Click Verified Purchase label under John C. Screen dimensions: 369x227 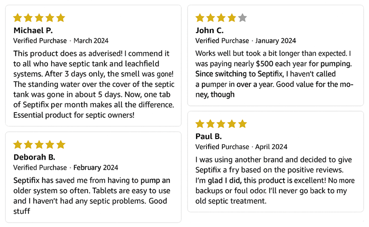[x=222, y=41]
